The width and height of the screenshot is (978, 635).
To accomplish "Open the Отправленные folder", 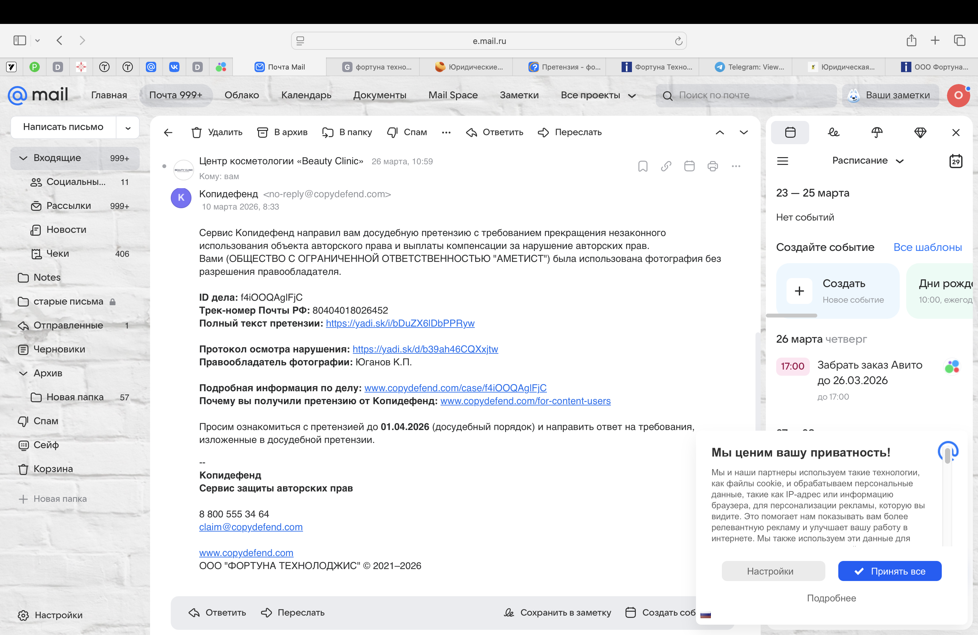I will [x=75, y=325].
